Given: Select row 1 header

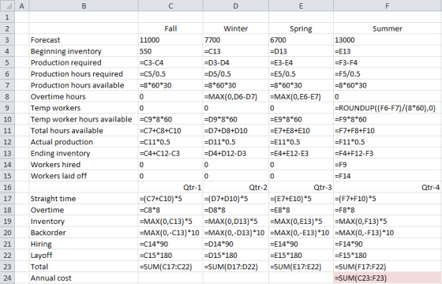Looking at the screenshot, I should tap(7, 17).
